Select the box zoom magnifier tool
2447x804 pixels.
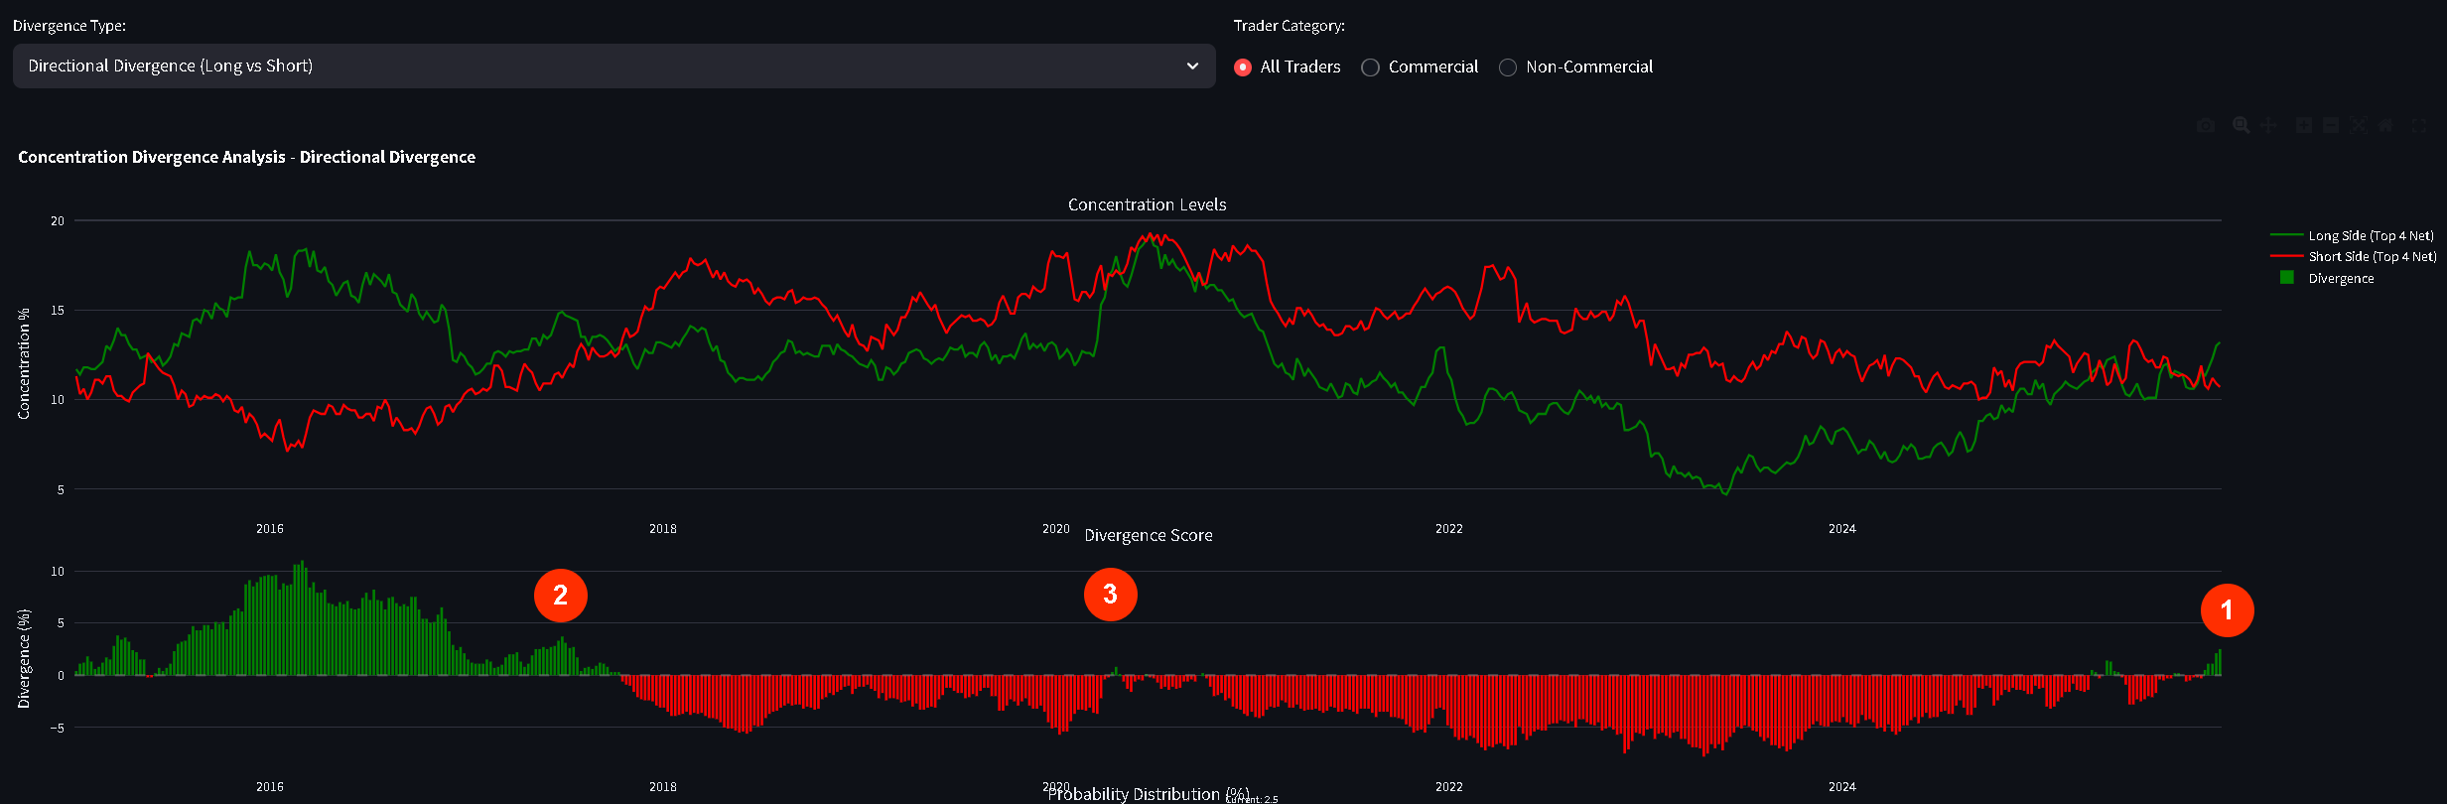[x=2241, y=125]
